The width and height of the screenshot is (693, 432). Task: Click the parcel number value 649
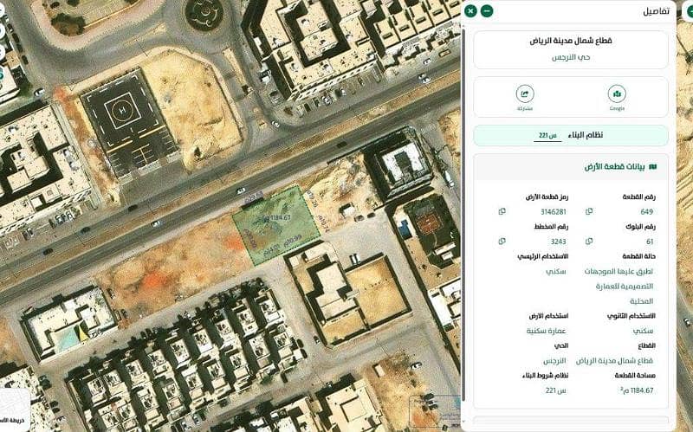pyautogui.click(x=646, y=211)
